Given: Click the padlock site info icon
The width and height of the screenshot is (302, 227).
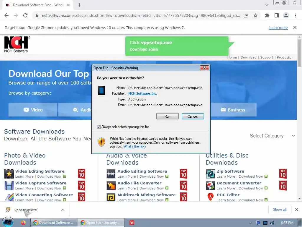Looking at the screenshot, I should pyautogui.click(x=37, y=15).
